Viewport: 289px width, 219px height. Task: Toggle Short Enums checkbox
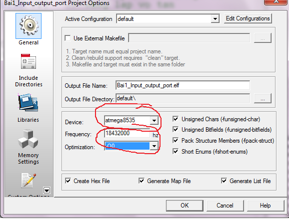pos(175,152)
